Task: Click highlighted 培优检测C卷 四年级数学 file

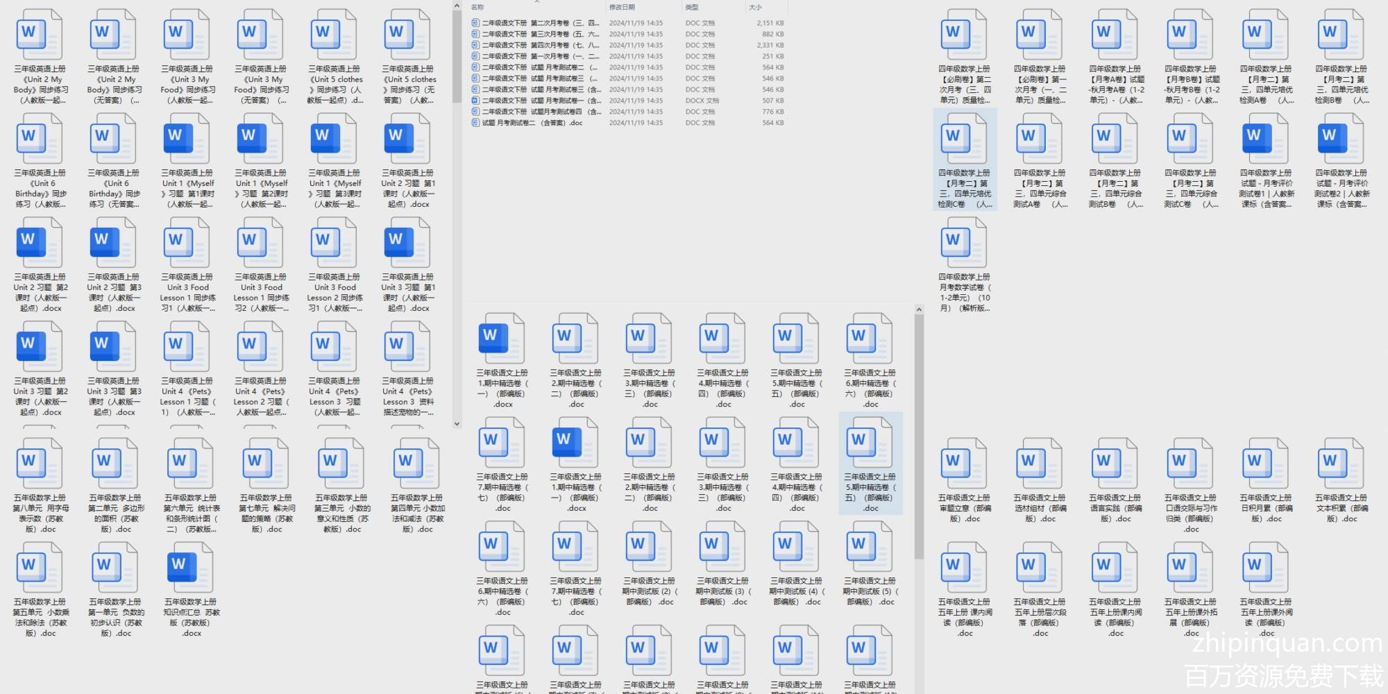Action: click(x=964, y=140)
